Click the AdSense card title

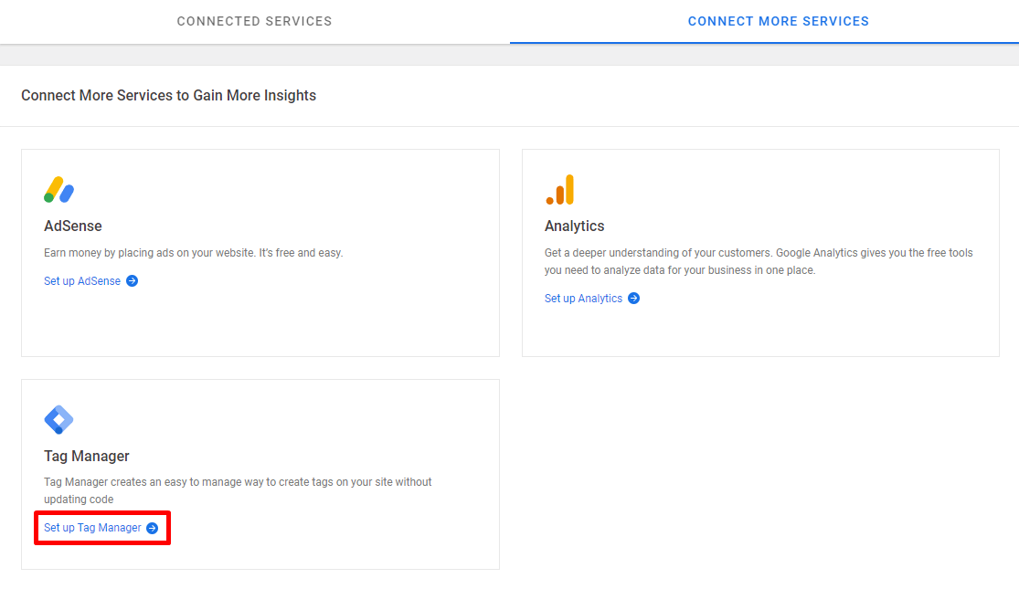click(x=73, y=226)
